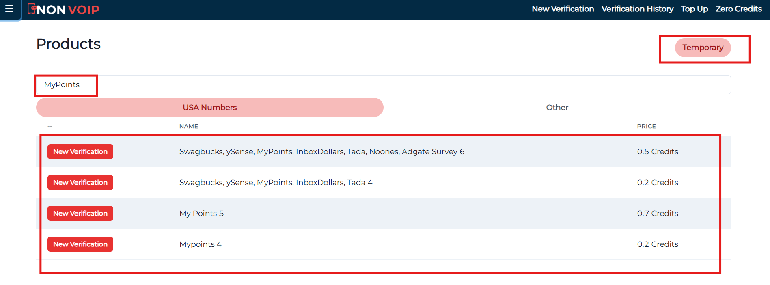Select the 'Mypoints 4' product name
This screenshot has width=770, height=285.
[201, 244]
